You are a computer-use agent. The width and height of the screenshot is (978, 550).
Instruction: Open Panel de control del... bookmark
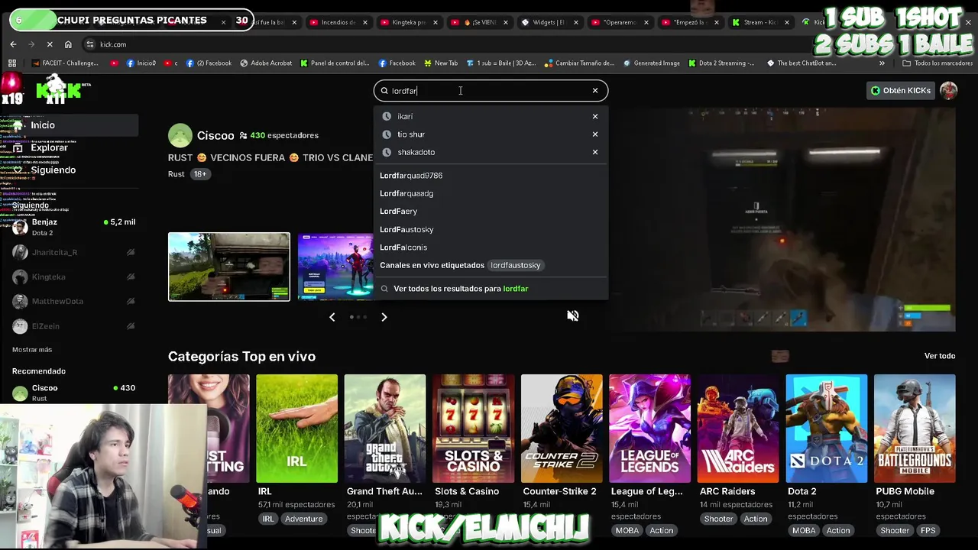tap(335, 63)
